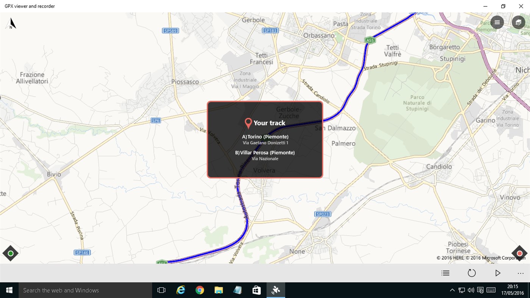Click the record track icon
The image size is (530, 298).
click(x=472, y=273)
